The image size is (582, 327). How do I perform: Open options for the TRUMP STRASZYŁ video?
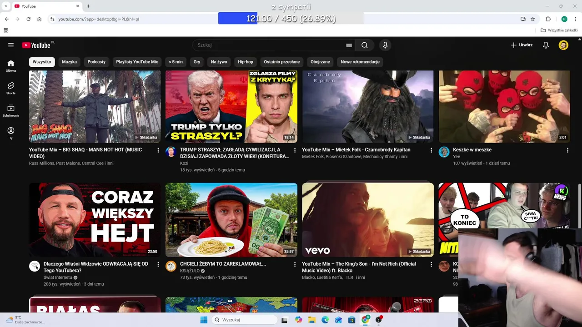(x=295, y=150)
